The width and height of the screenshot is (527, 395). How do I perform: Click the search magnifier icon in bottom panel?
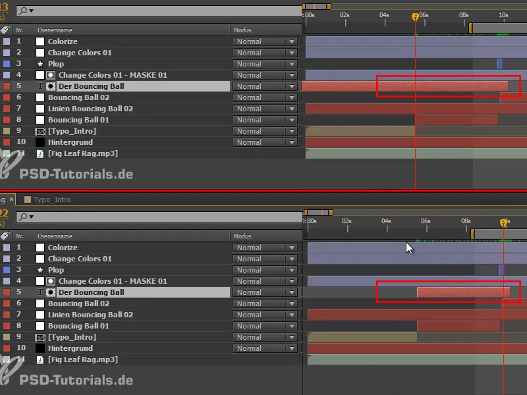click(23, 217)
